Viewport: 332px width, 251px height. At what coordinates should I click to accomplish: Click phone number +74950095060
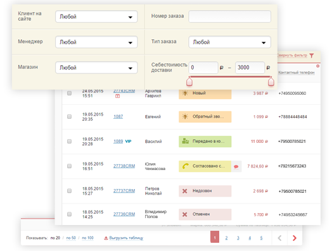click(x=292, y=94)
